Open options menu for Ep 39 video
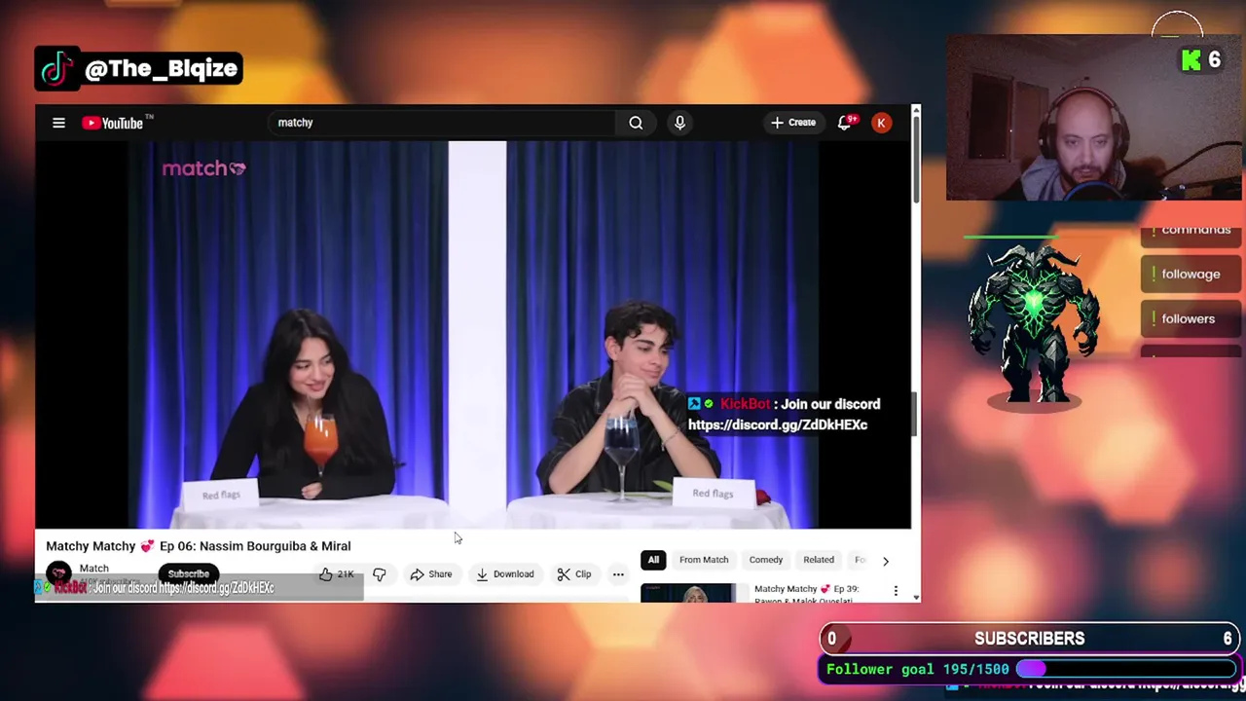Viewport: 1246px width, 701px height. (x=896, y=591)
